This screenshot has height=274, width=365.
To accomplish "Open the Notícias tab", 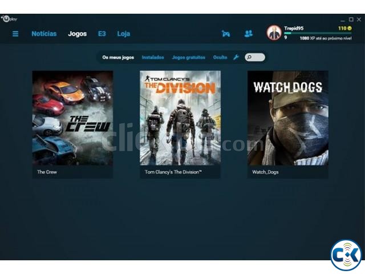I will pos(44,34).
